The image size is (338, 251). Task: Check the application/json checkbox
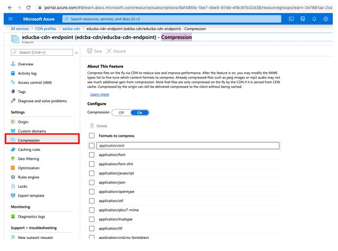(92, 182)
